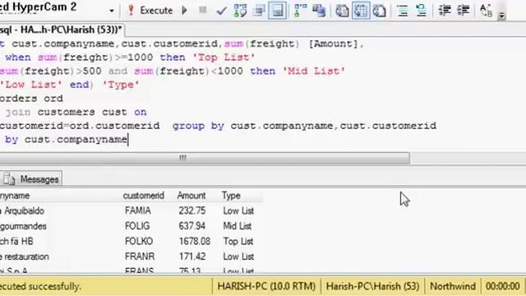Click the 'Mid List' string in the query
The width and height of the screenshot is (526, 296).
click(x=314, y=72)
